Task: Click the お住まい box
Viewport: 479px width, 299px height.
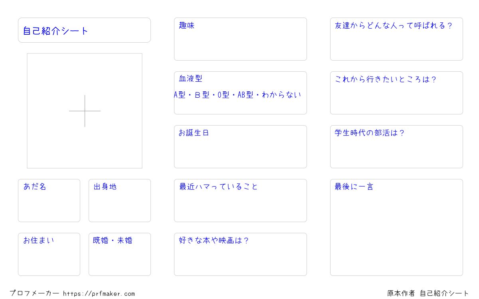Action: (x=49, y=254)
